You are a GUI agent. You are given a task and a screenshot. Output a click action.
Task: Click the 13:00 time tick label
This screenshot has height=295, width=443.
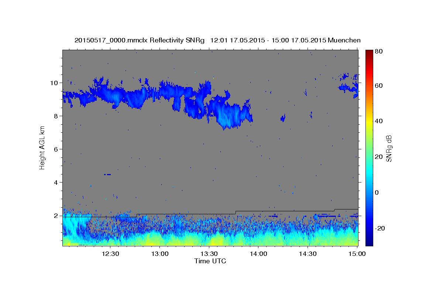click(x=160, y=254)
